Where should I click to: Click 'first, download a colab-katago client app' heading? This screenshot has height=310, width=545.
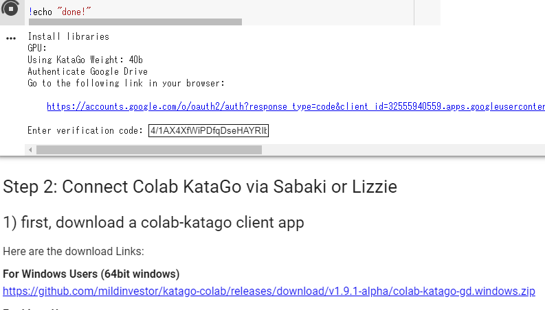153,222
